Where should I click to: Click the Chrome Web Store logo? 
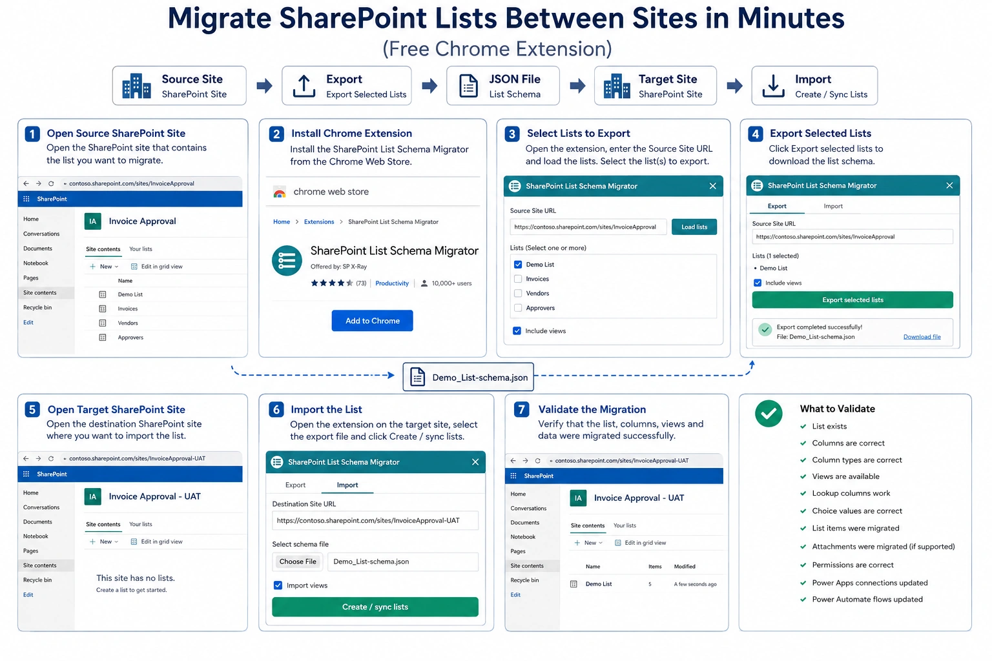click(x=280, y=192)
